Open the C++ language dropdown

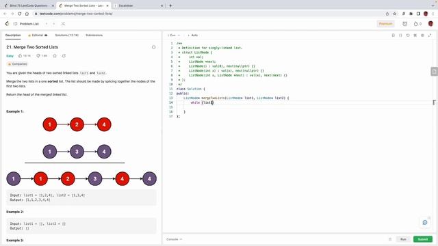point(174,36)
